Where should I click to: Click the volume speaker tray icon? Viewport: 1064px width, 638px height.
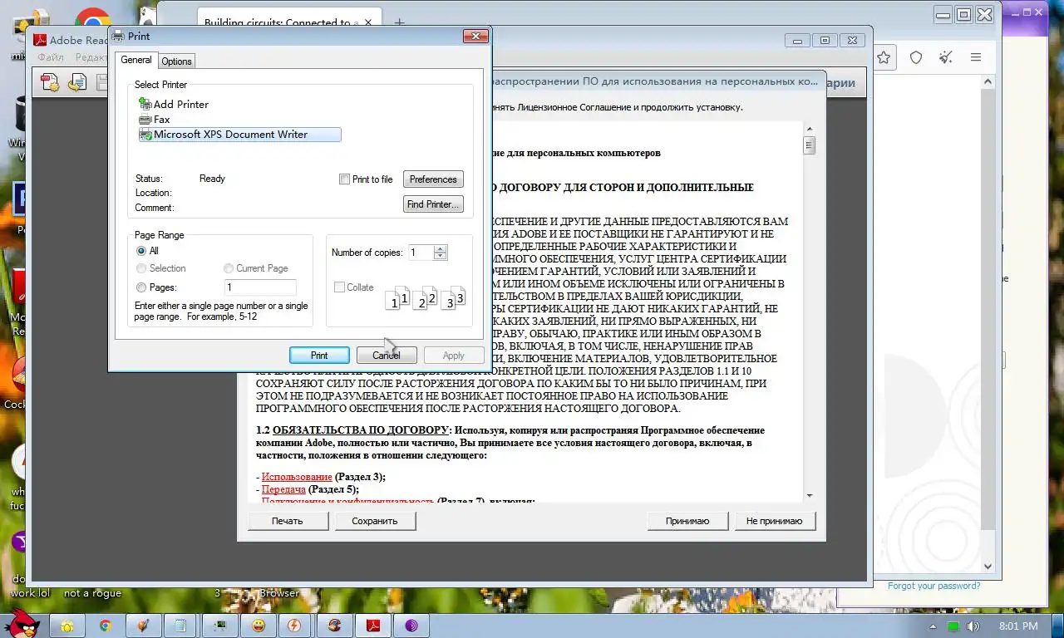coord(973,626)
